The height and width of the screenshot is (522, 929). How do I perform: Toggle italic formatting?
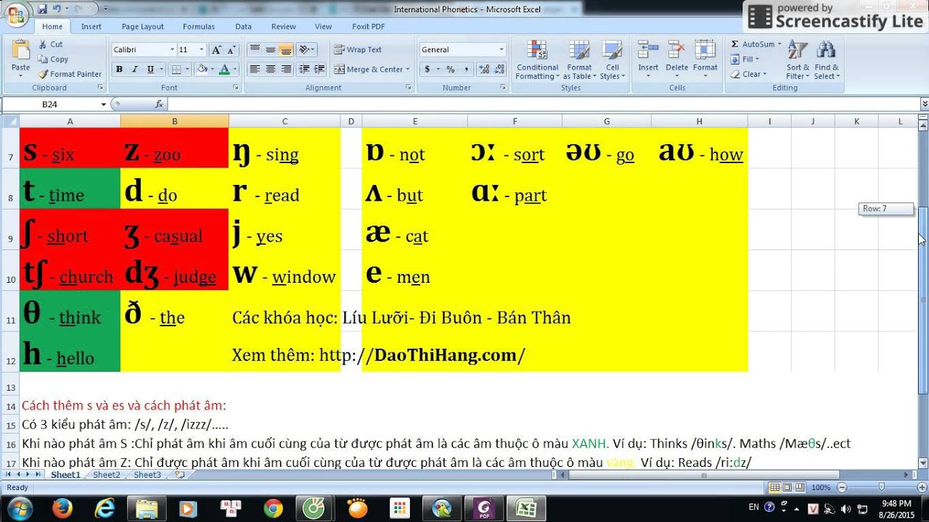134,70
